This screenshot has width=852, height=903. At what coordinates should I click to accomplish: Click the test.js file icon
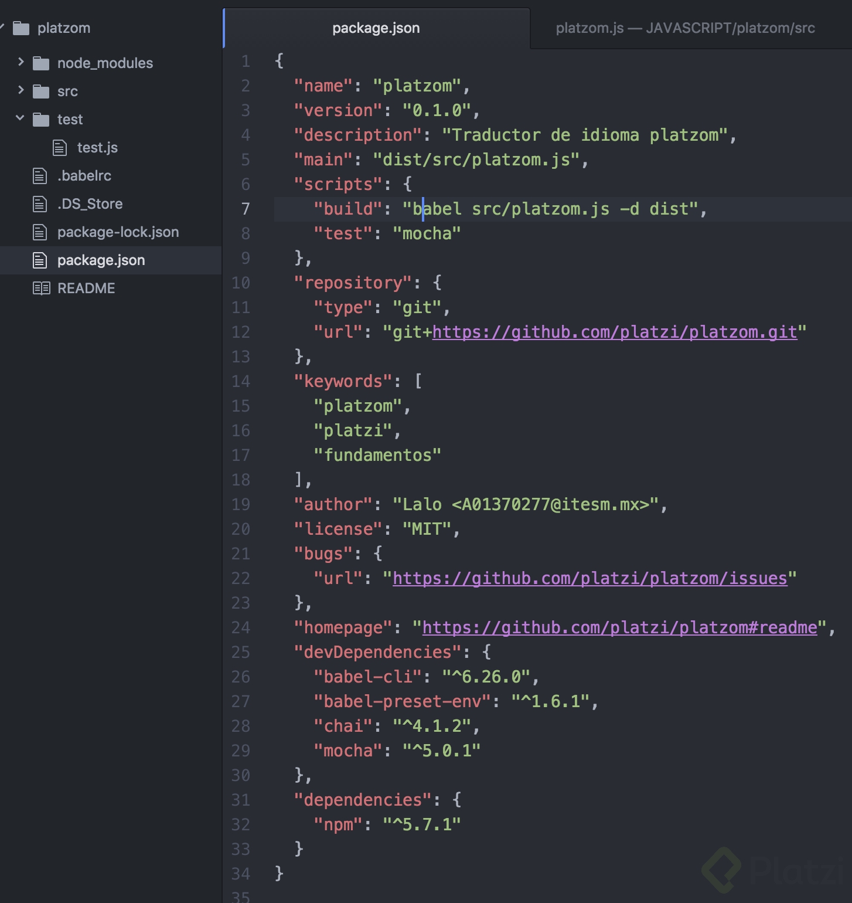(60, 148)
